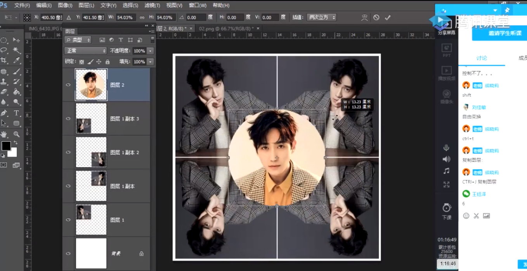Select the Pen tool
This screenshot has height=271, width=527.
click(4, 113)
